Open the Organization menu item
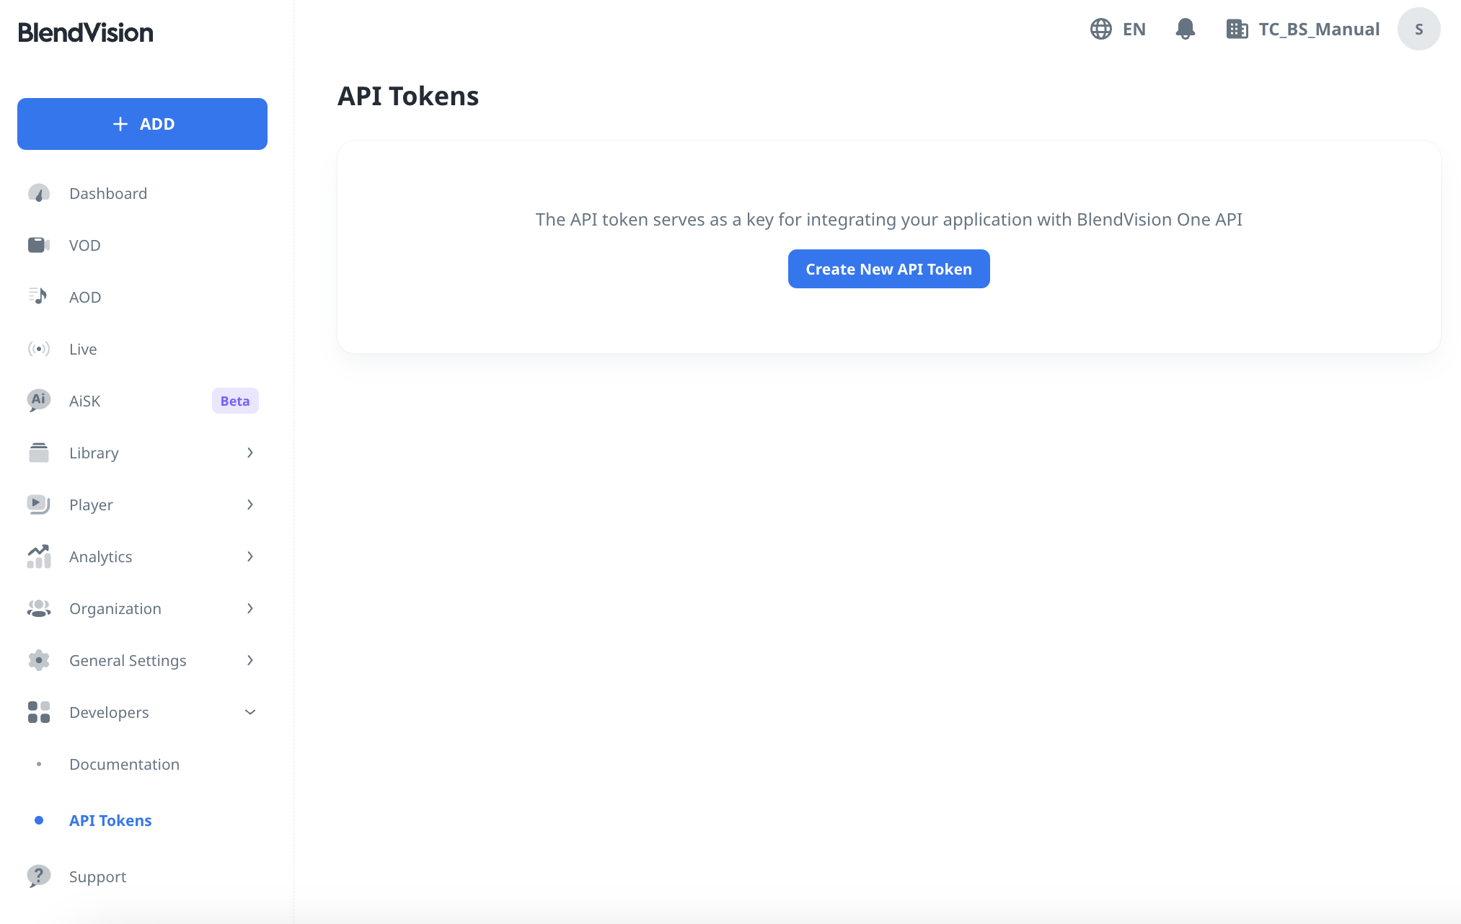 (x=115, y=608)
